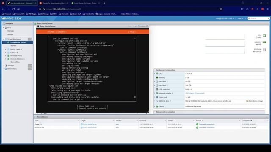
Task: Open the root user dropdown in header
Action: [225, 19]
